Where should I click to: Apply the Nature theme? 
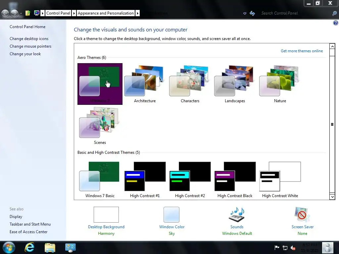click(x=280, y=84)
